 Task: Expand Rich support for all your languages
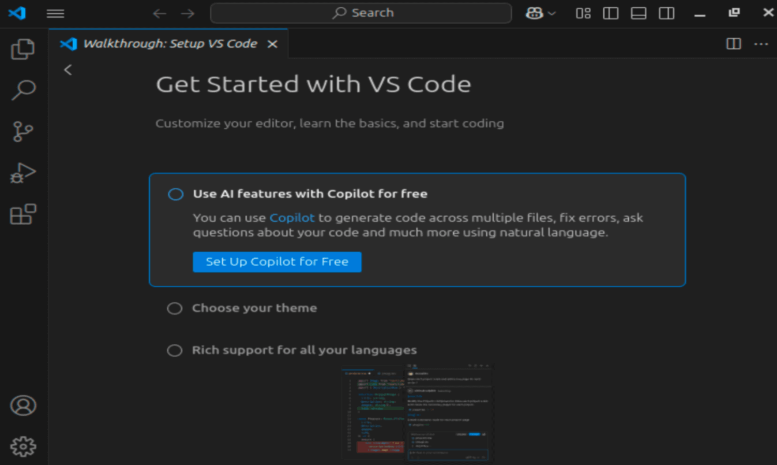[304, 350]
